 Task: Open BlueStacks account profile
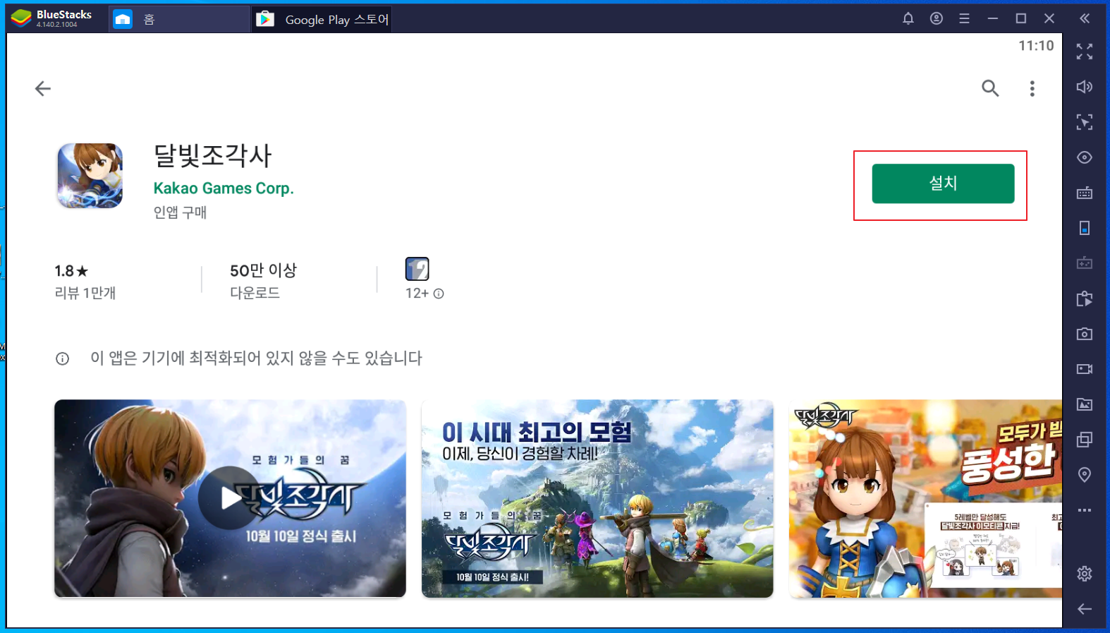(937, 18)
